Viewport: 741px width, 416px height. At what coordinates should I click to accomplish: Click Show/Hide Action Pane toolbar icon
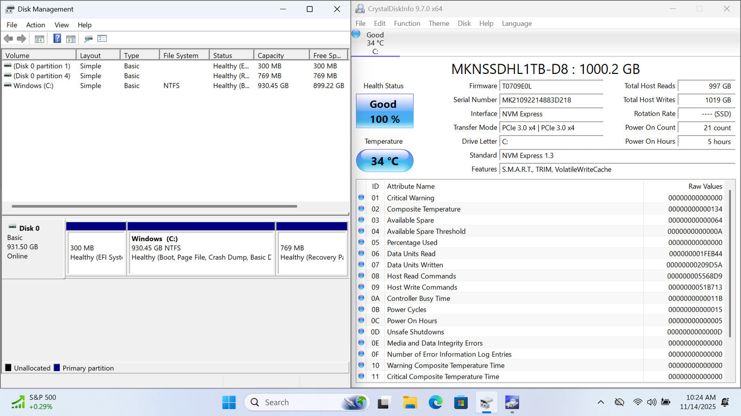coord(71,39)
